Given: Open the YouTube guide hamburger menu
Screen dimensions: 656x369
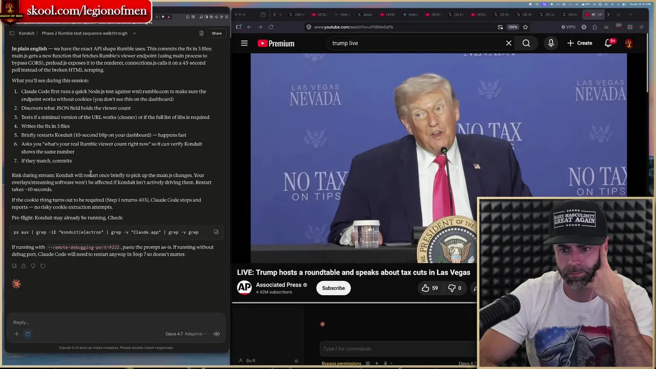Looking at the screenshot, I should 244,44.
